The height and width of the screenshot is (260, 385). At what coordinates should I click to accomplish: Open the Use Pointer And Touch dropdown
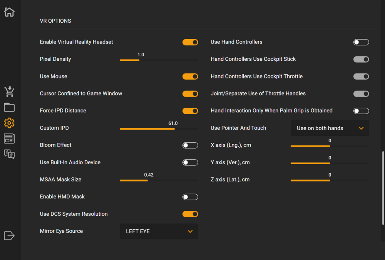(x=330, y=128)
